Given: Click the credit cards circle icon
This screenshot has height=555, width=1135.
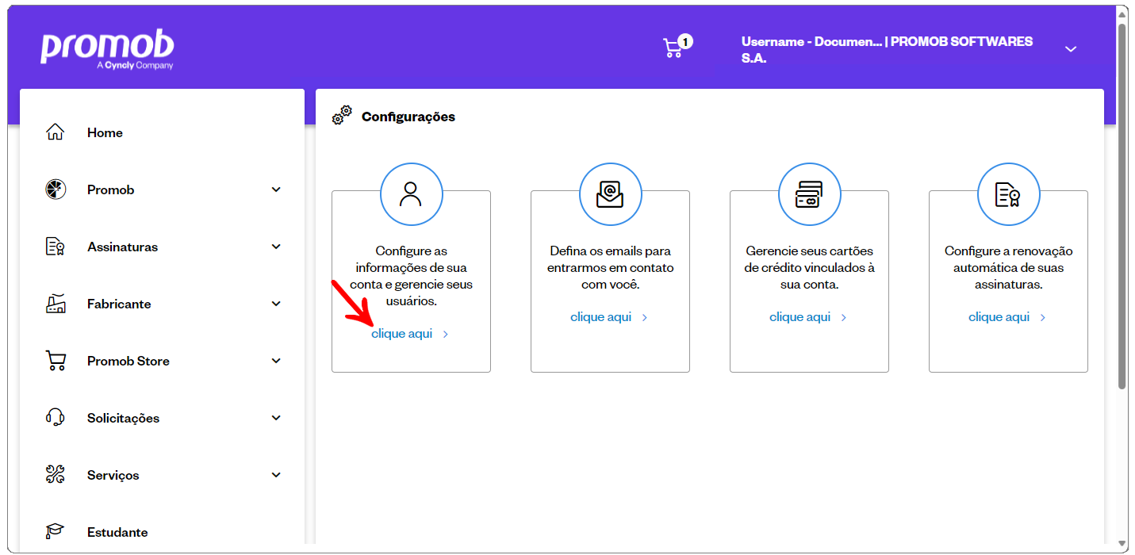Looking at the screenshot, I should [x=809, y=194].
